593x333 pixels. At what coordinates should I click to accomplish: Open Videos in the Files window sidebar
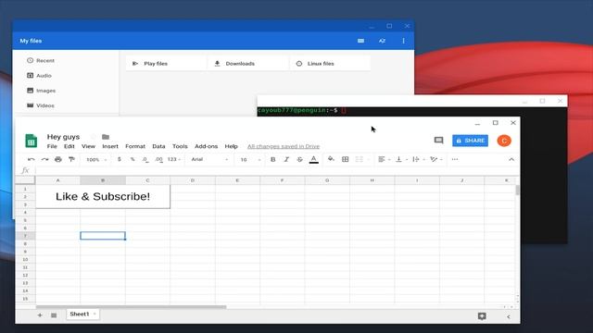click(41, 105)
